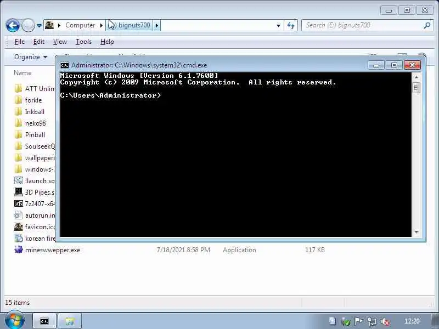Select the !launch so batch file
This screenshot has width=439, height=329.
pyautogui.click(x=35, y=181)
